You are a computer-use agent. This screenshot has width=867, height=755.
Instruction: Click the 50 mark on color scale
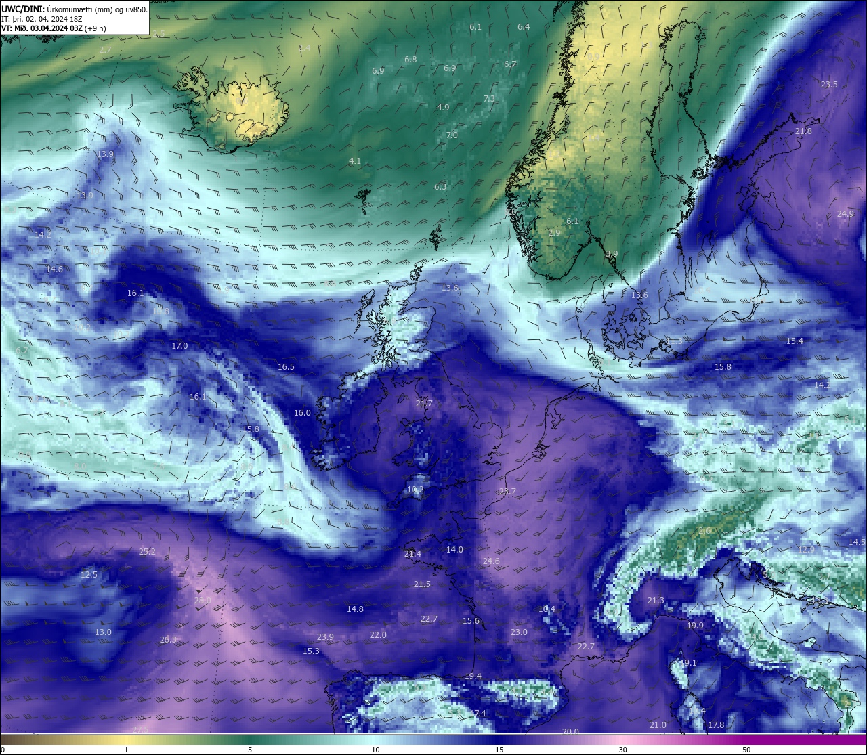[746, 750]
